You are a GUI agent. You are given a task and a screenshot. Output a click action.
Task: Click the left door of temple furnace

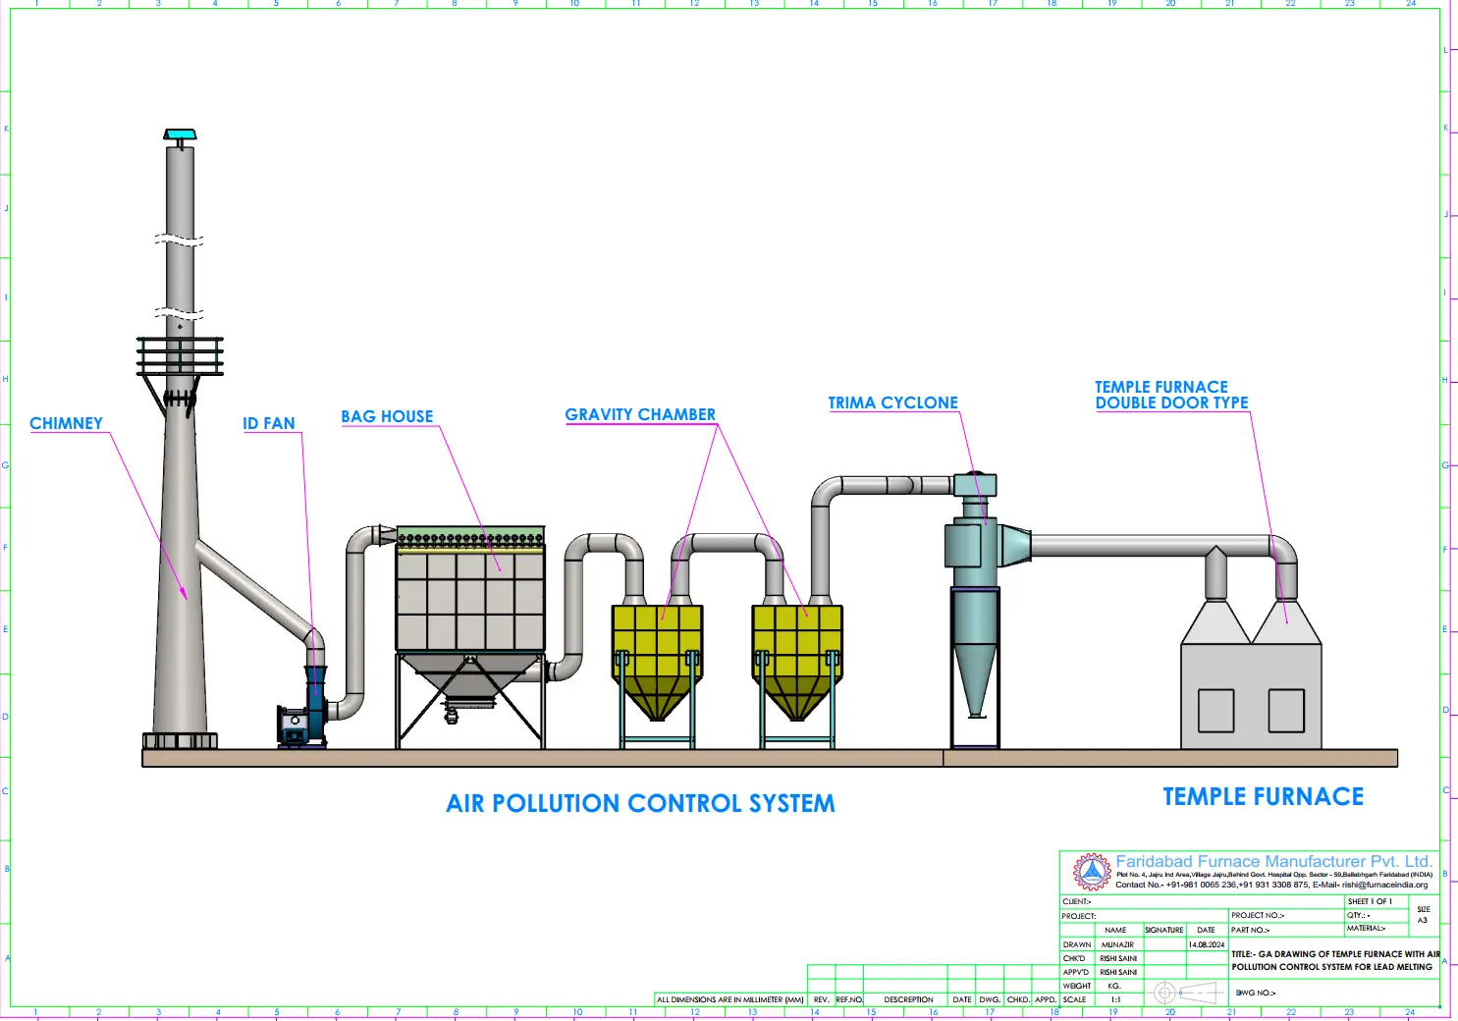pyautogui.click(x=1215, y=710)
